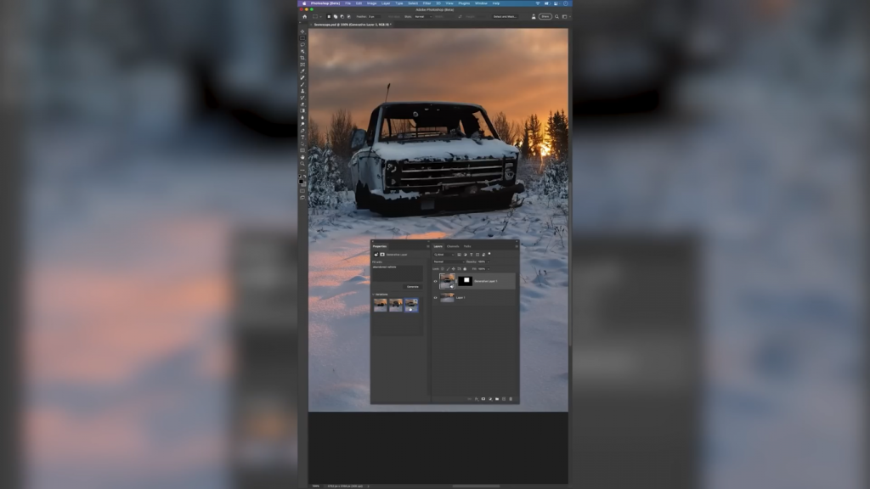Select the Path Selection tool
The image size is (870, 489).
[x=302, y=144]
